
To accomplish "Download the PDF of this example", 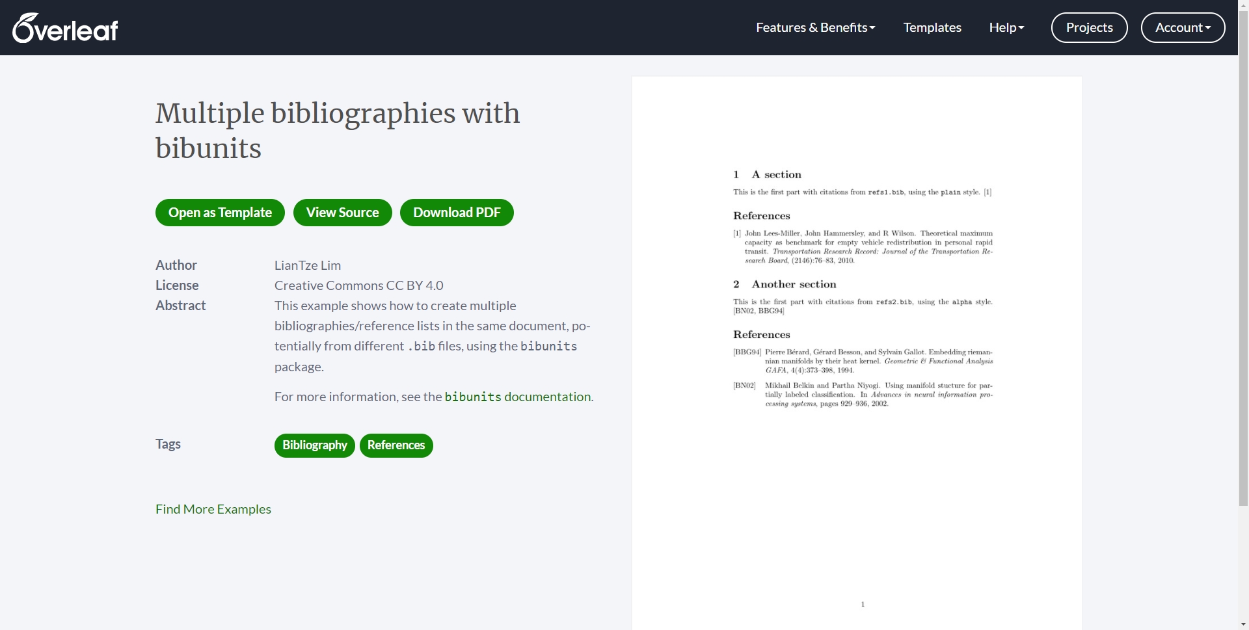I will click(456, 213).
